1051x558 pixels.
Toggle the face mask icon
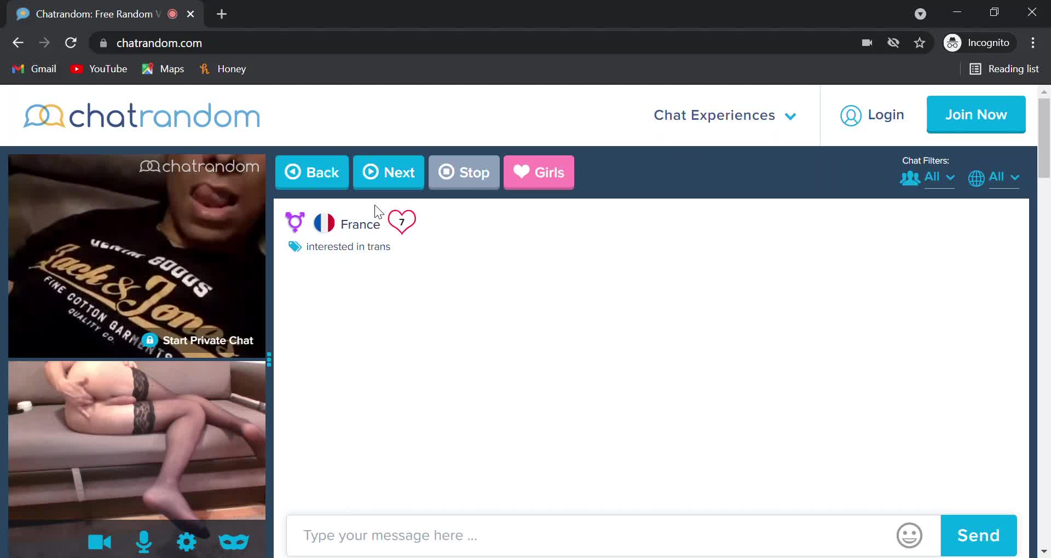[x=234, y=542]
